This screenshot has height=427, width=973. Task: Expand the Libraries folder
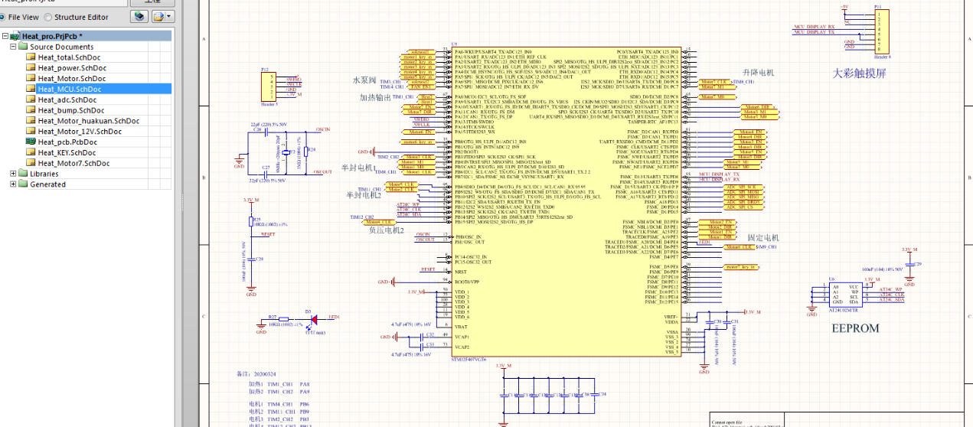point(13,174)
